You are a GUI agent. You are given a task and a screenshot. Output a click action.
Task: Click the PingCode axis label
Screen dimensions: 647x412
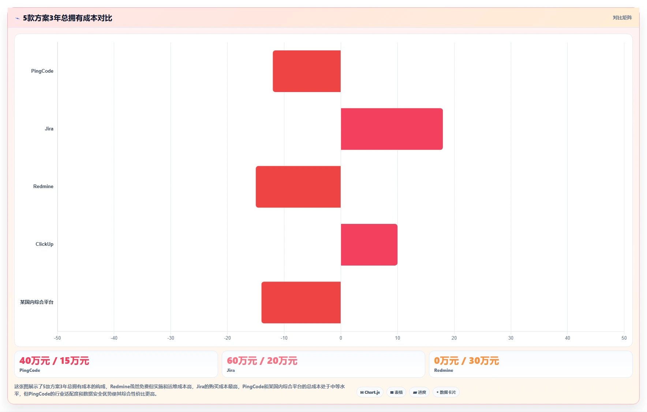pos(42,71)
